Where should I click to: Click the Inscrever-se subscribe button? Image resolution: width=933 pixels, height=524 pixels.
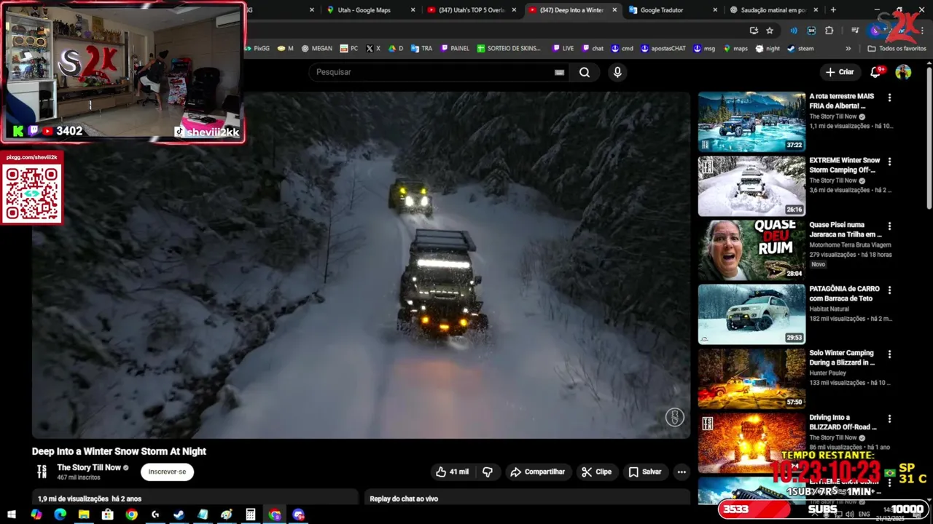[x=167, y=472]
